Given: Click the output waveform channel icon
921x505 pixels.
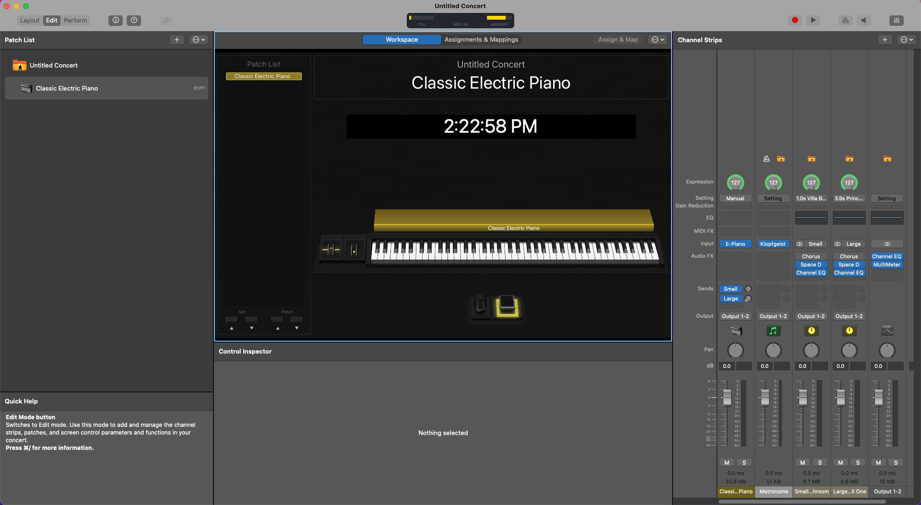Looking at the screenshot, I should [887, 331].
